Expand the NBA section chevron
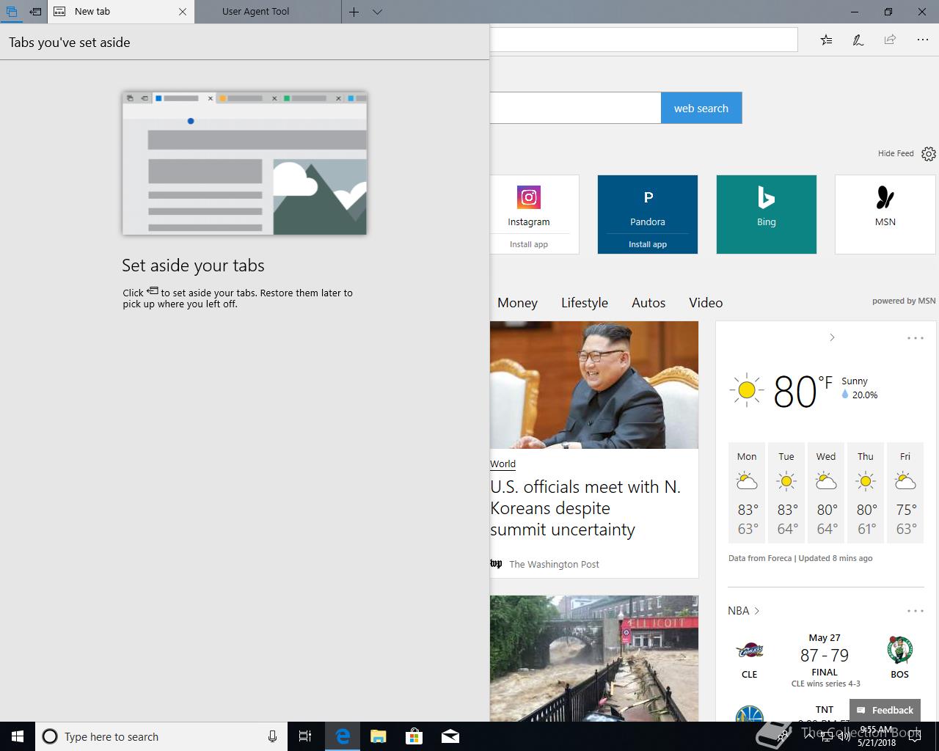 tap(757, 611)
